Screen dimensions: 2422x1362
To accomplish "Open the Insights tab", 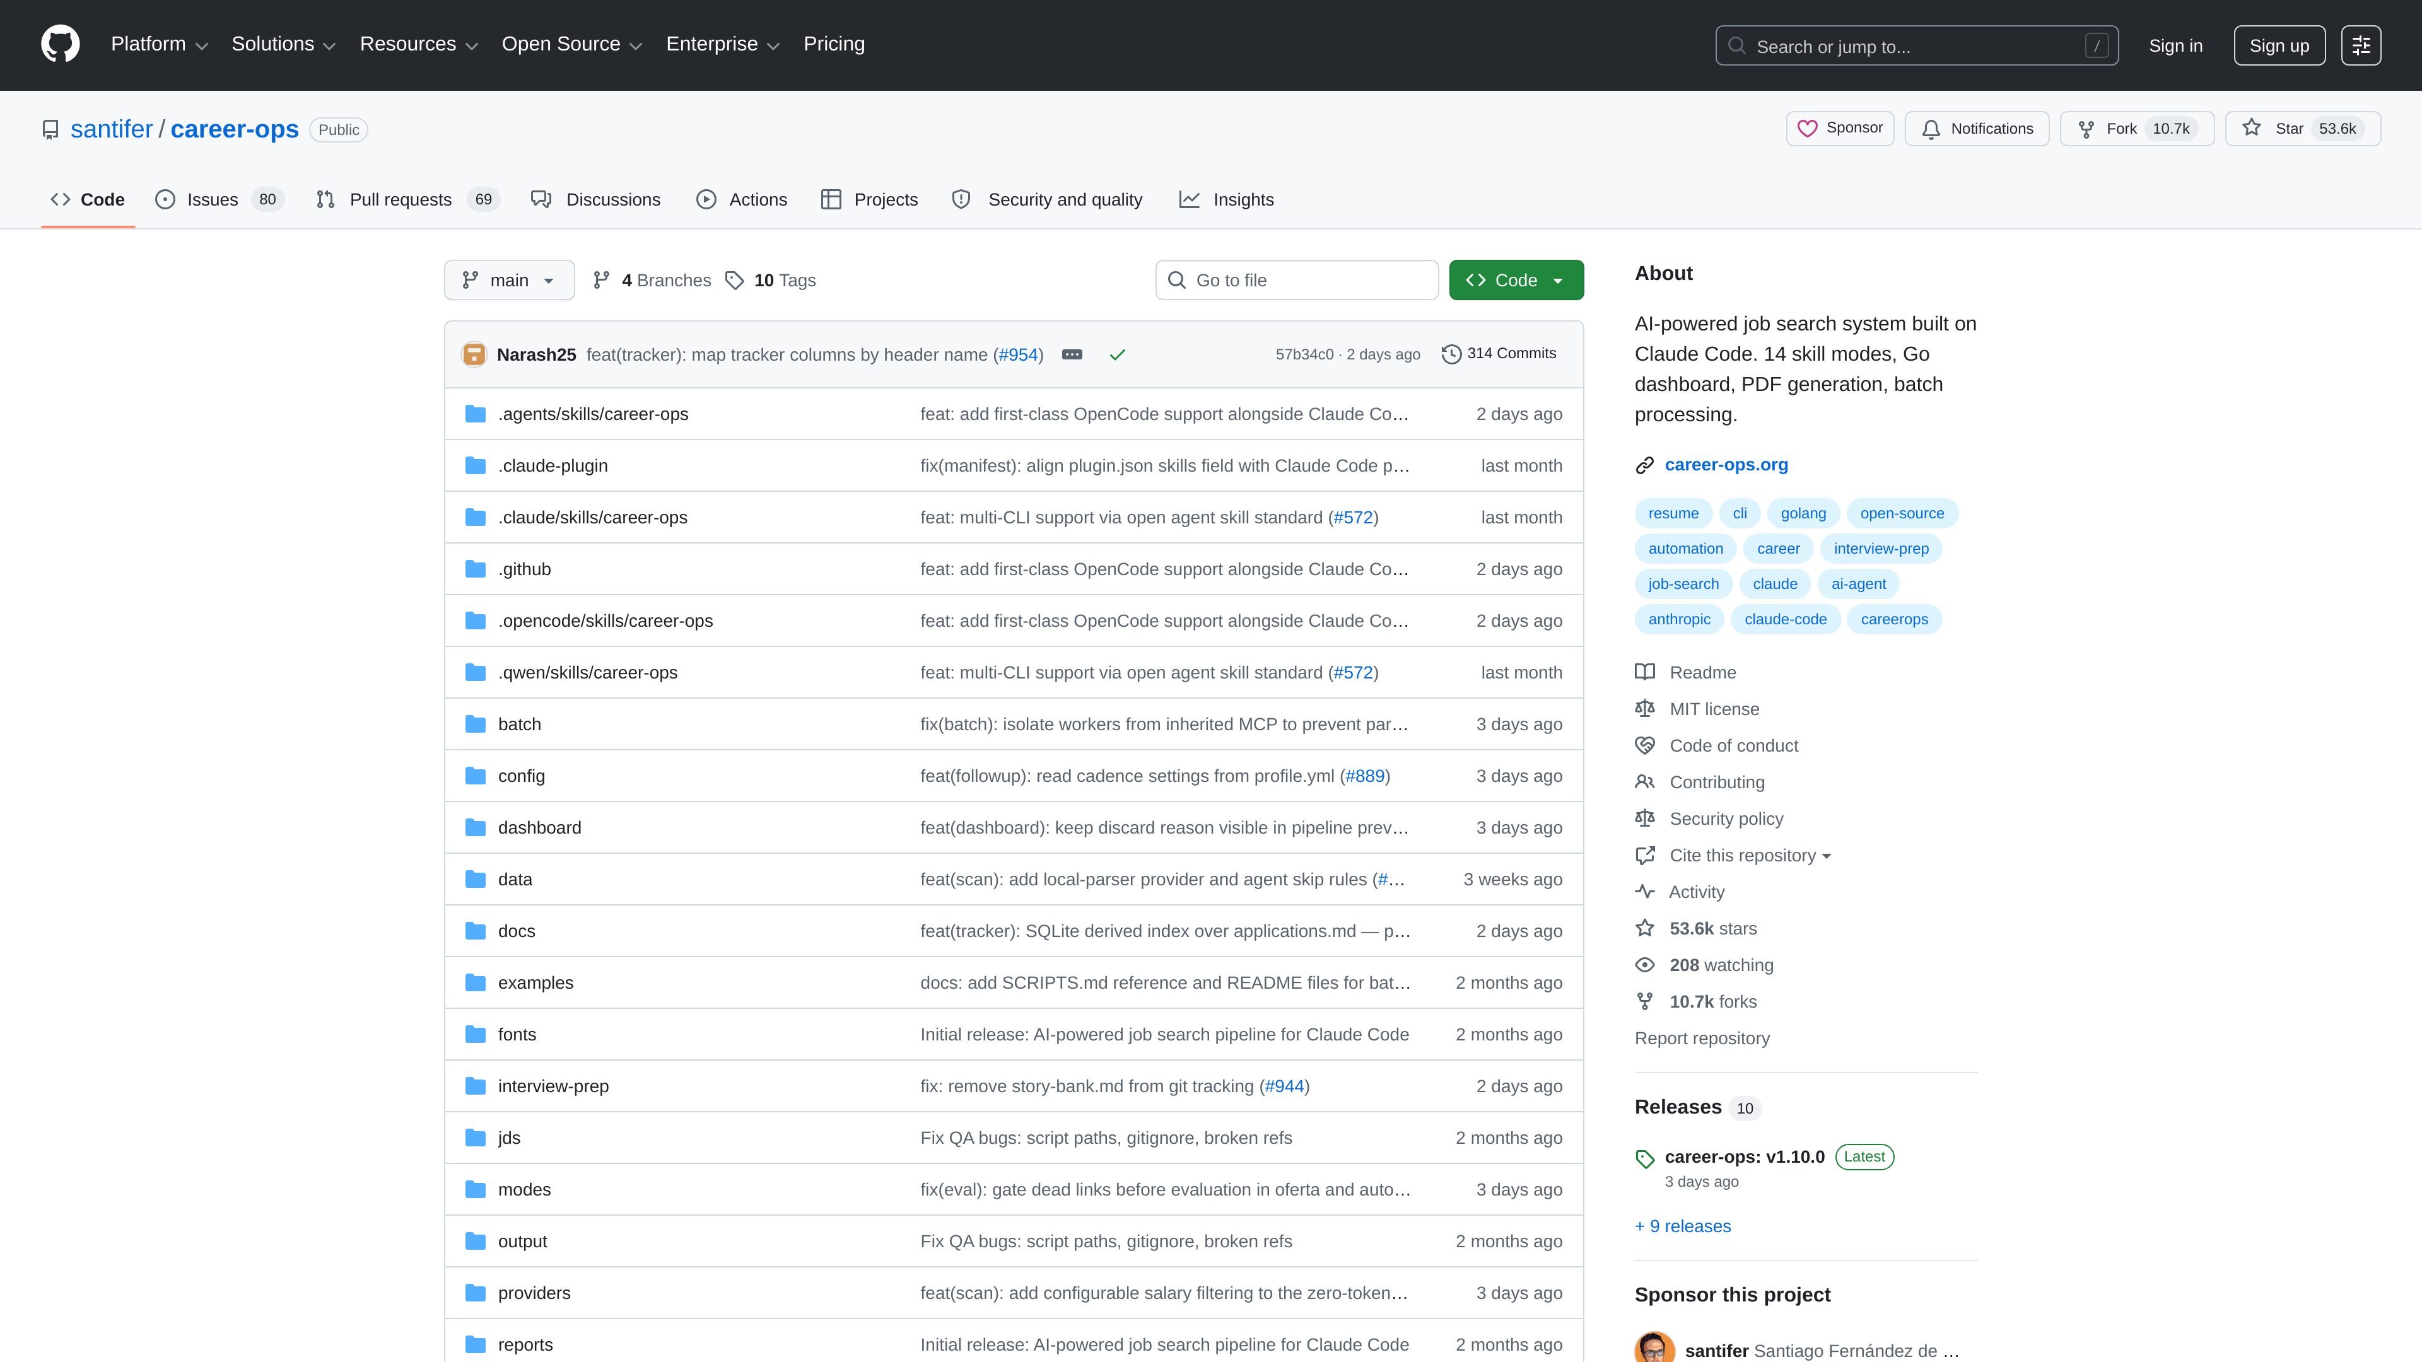I will (1227, 199).
